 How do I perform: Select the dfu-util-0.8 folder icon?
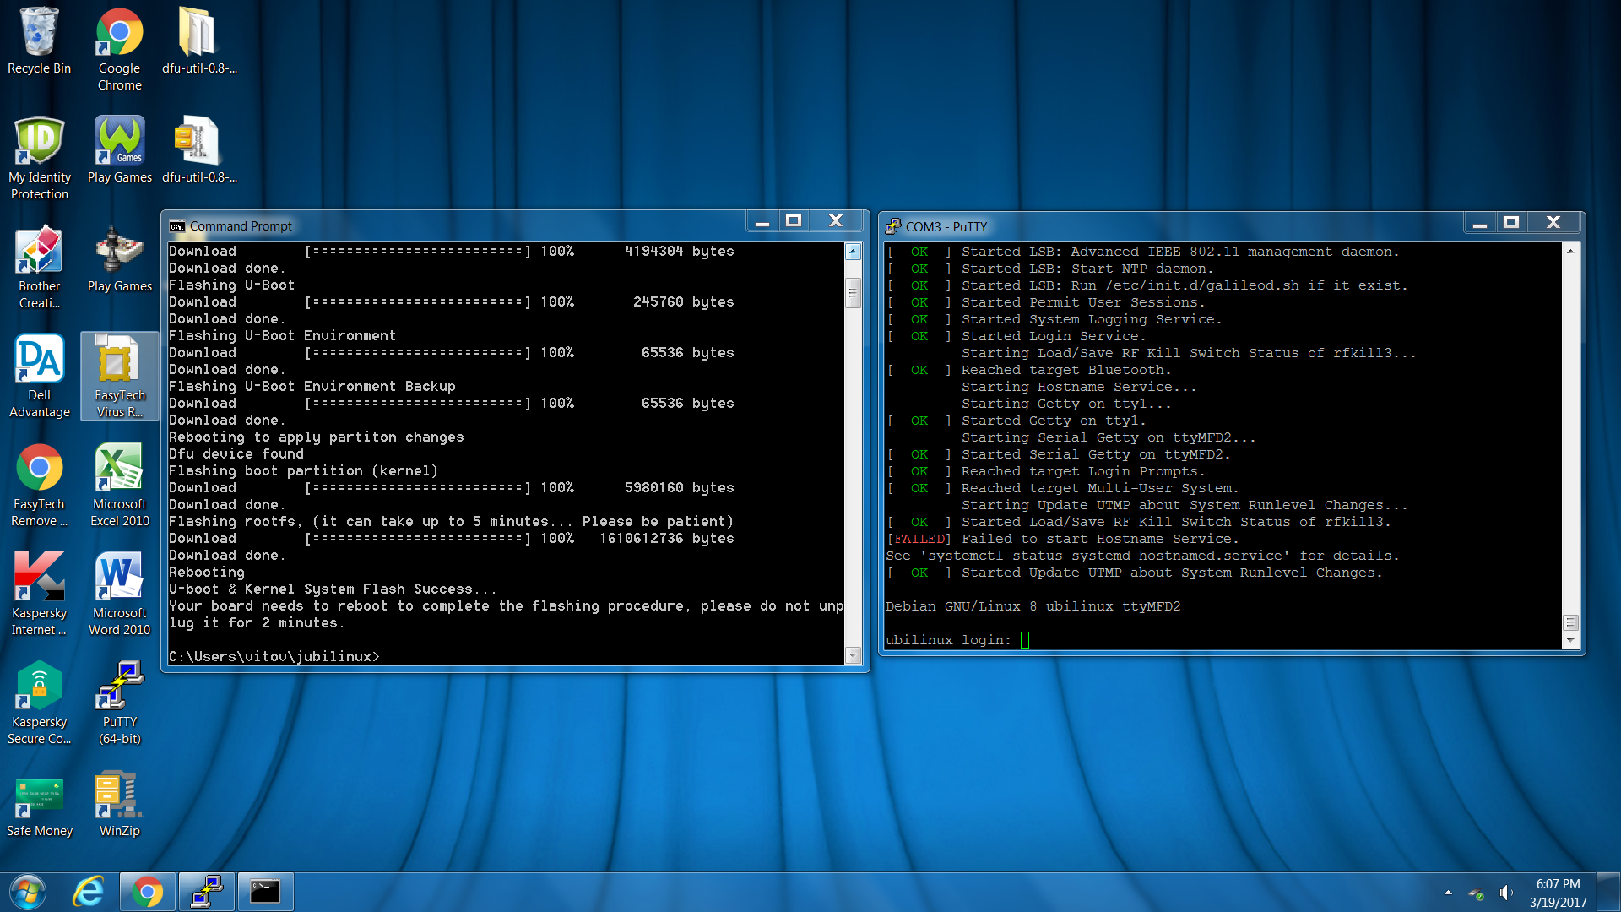pos(199,42)
